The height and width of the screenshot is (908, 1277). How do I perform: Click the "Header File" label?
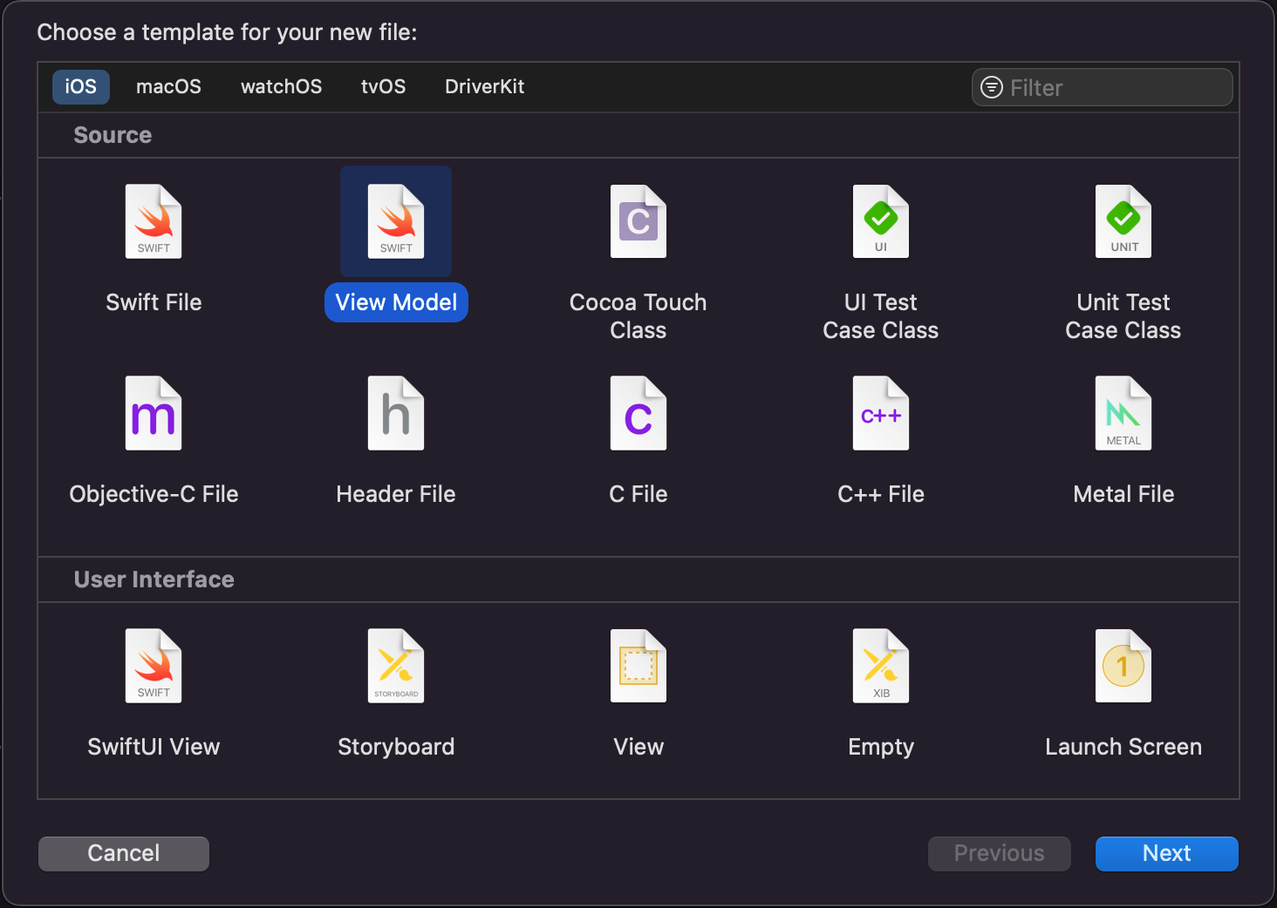pos(396,494)
